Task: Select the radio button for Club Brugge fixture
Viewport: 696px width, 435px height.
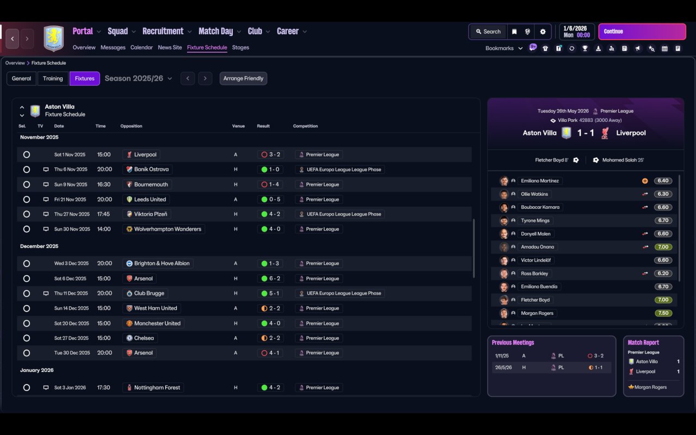Action: (27, 293)
